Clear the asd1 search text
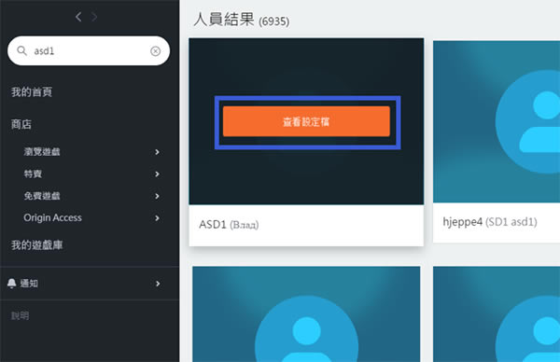Screen dimensions: 560x362 [x=155, y=51]
